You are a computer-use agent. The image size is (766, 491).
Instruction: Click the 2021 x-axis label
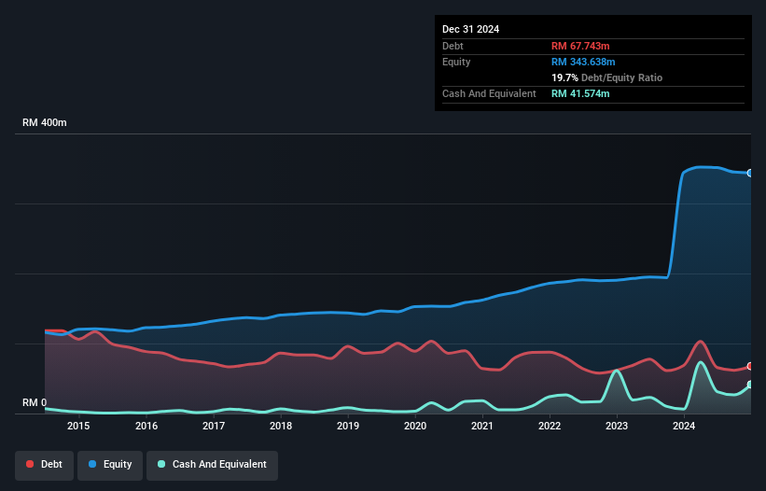click(482, 426)
